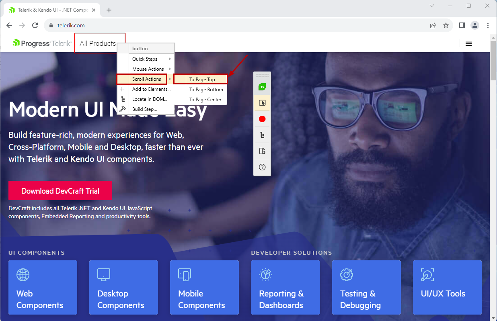Open Chrome three-dot menu
Image resolution: width=497 pixels, height=321 pixels.
(x=488, y=25)
